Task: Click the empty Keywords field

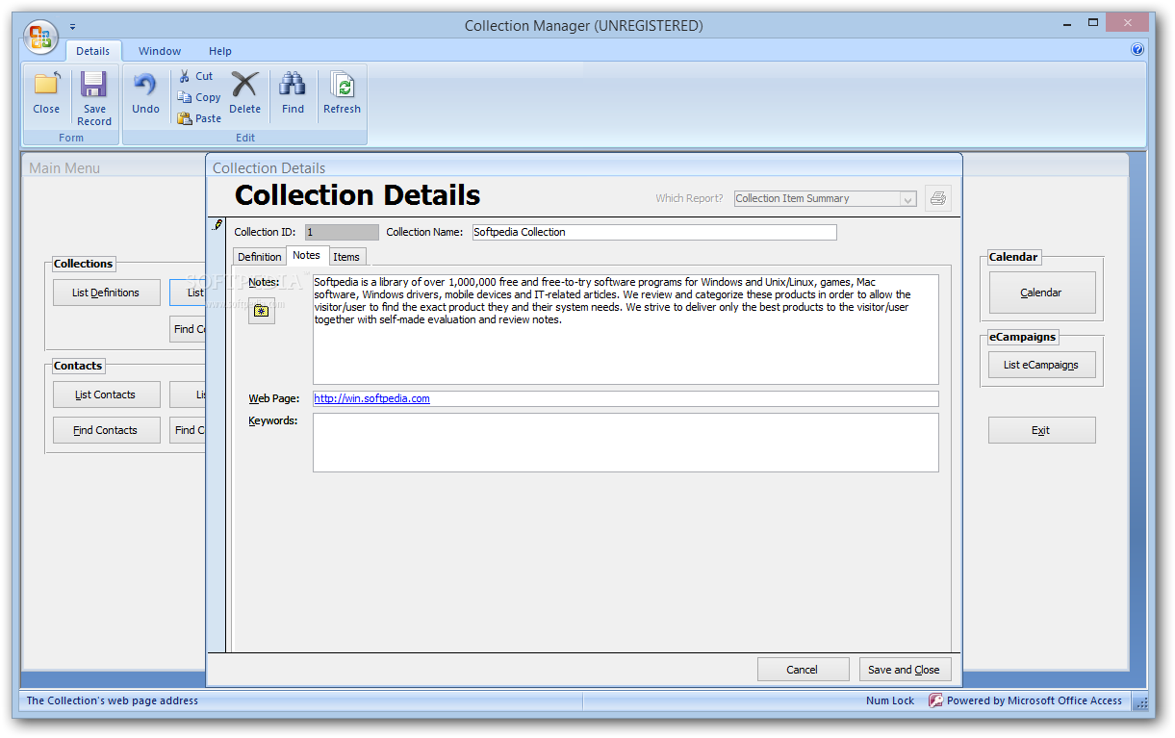Action: point(626,443)
